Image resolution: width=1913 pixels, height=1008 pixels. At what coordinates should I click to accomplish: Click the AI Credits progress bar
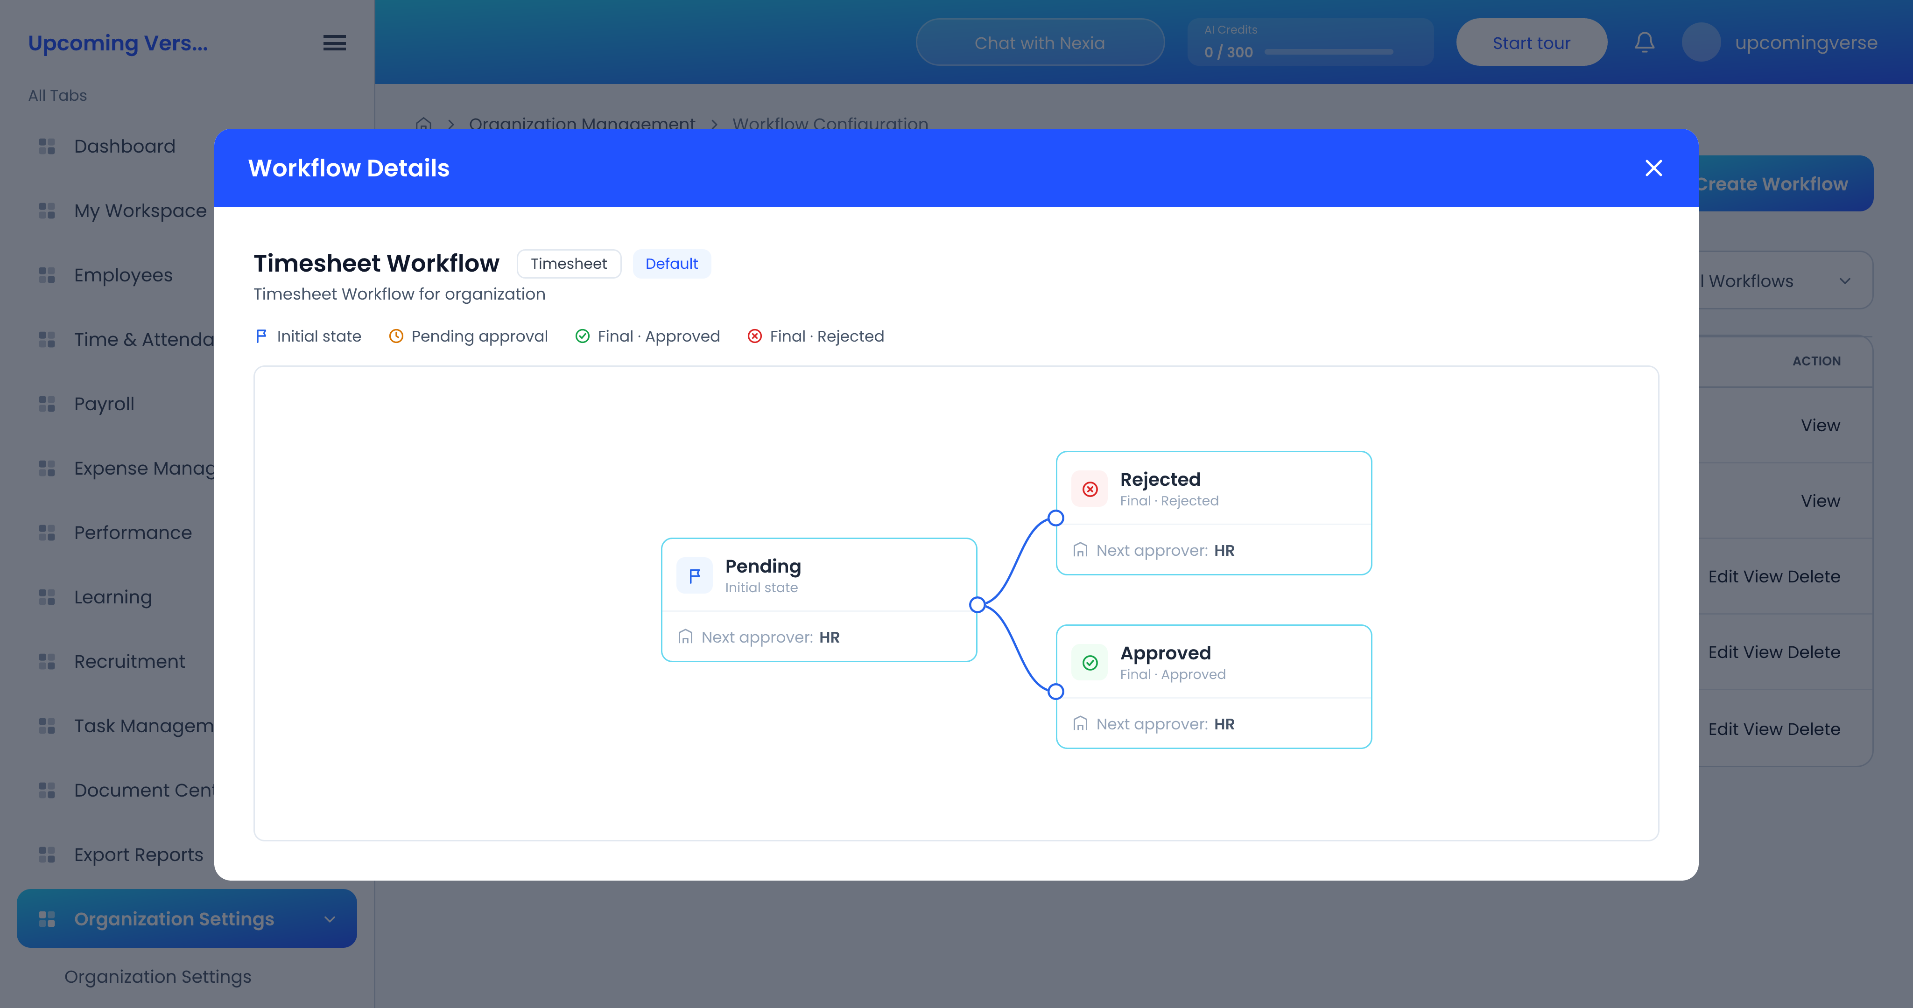pos(1329,52)
